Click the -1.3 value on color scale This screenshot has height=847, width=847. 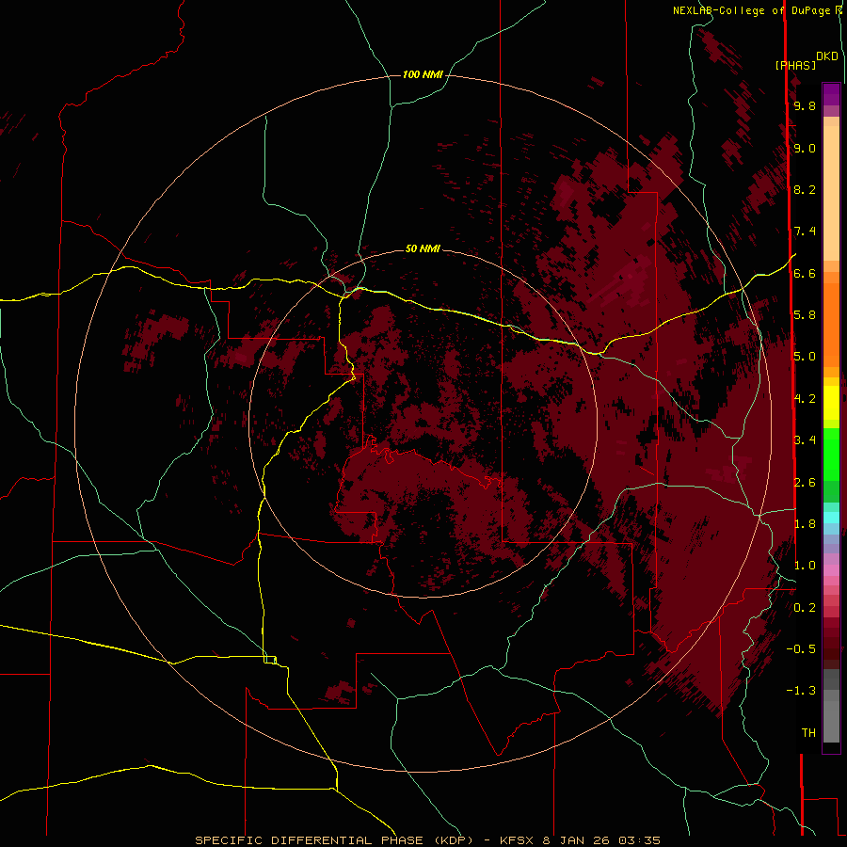coord(801,691)
